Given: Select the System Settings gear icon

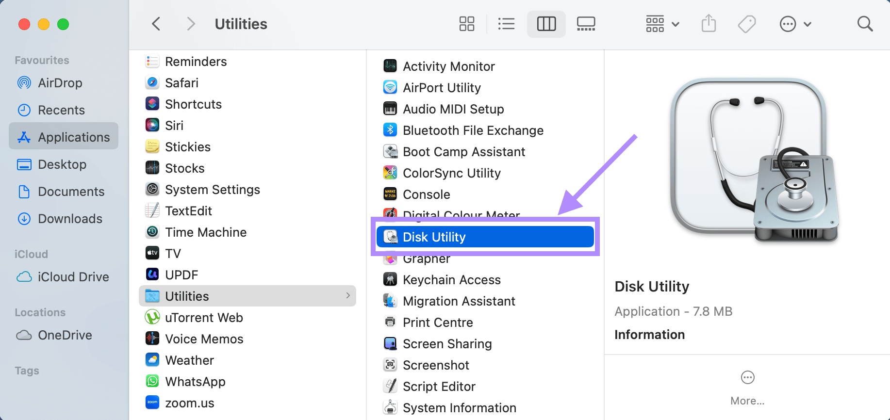Looking at the screenshot, I should 152,190.
